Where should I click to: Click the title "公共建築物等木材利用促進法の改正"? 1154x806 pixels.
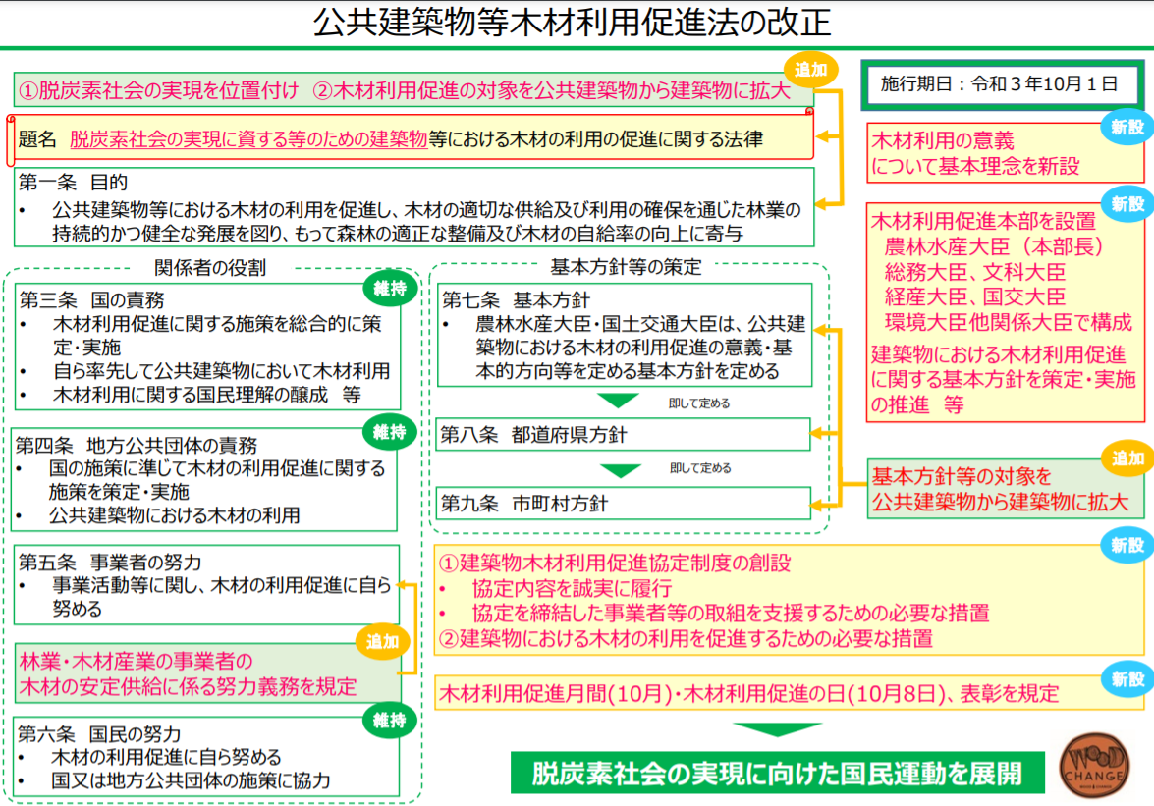(572, 22)
